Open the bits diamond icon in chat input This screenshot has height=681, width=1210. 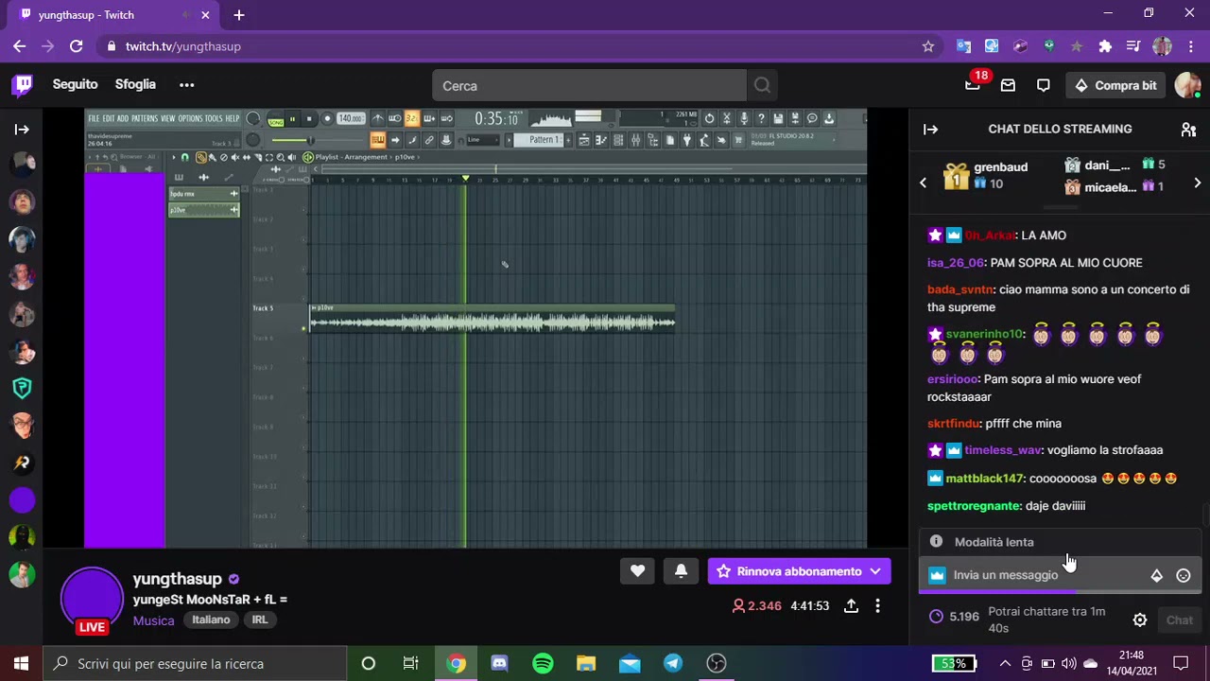pyautogui.click(x=1156, y=575)
